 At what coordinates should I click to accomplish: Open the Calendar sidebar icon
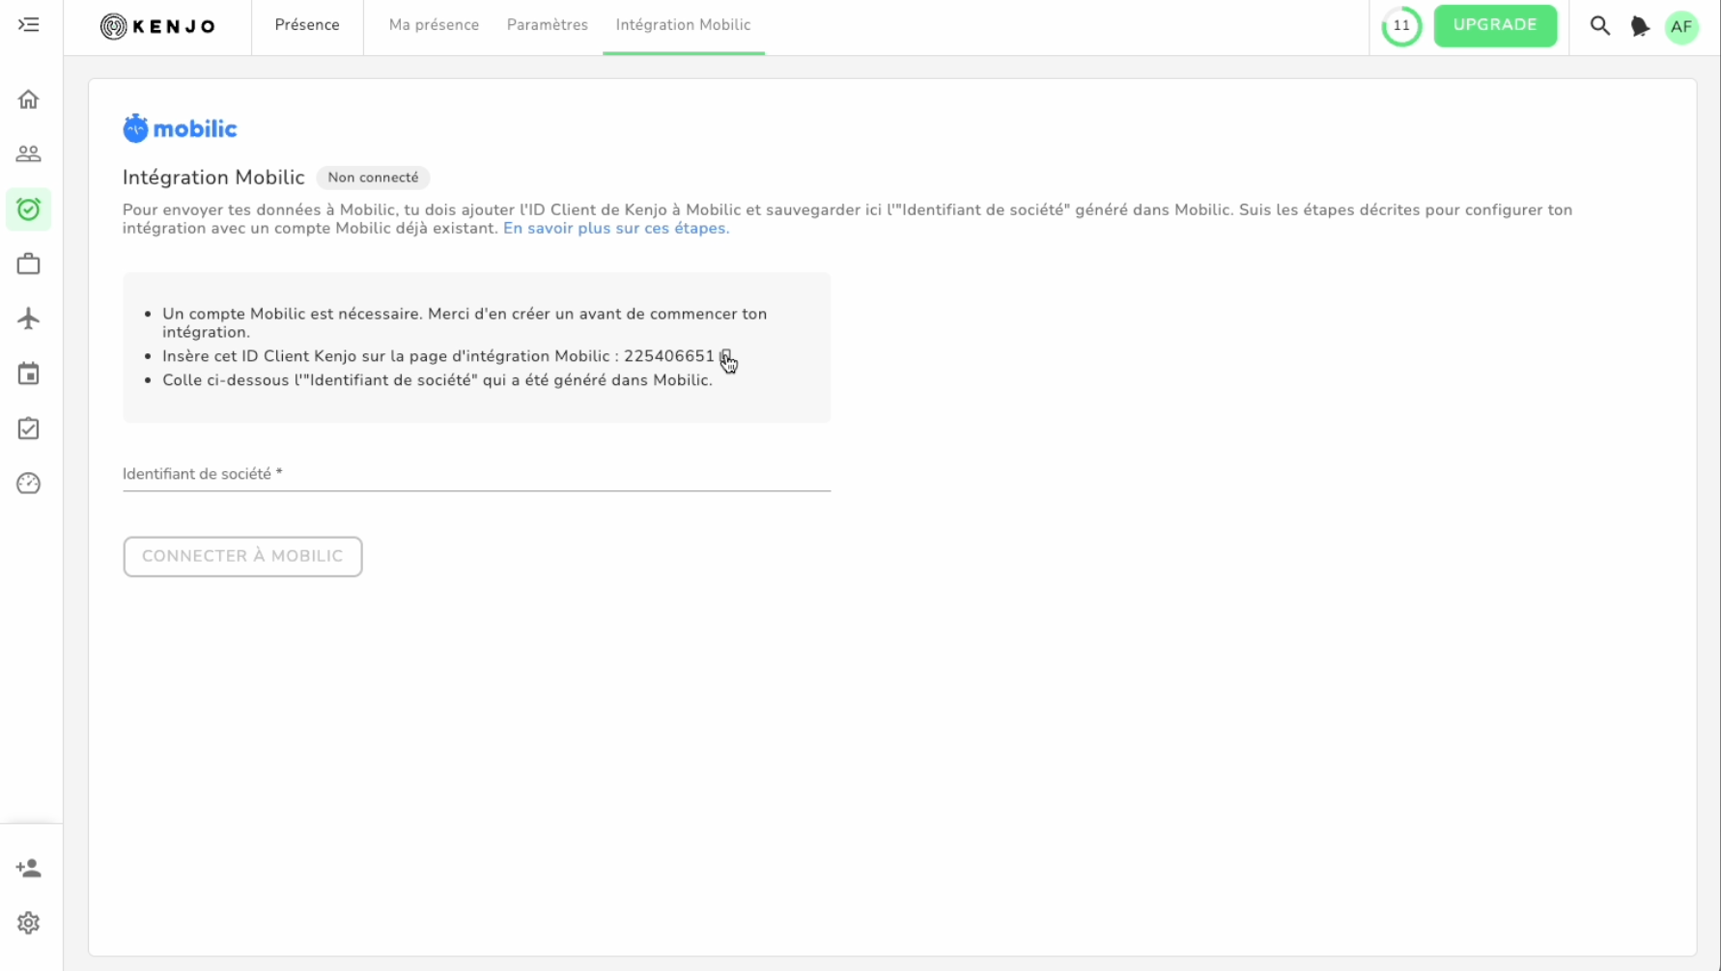(x=29, y=374)
